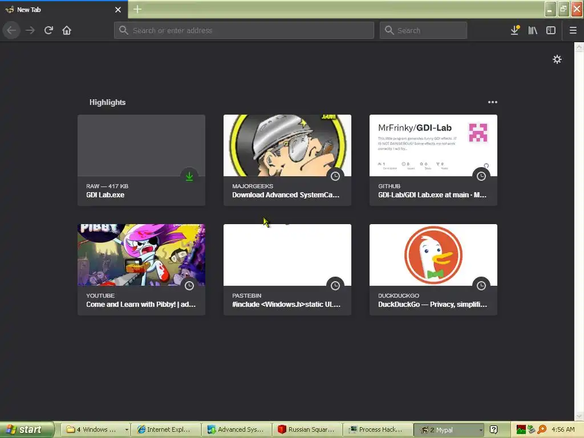Click the GDI Lab.exe title text
The width and height of the screenshot is (584, 438).
click(106, 195)
